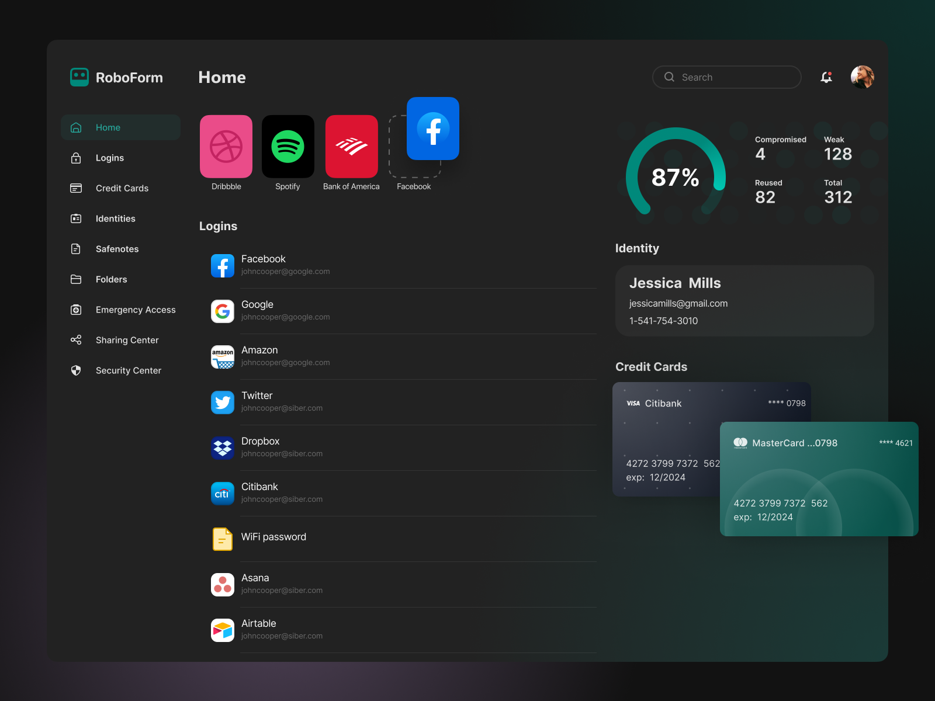Open the user profile avatar

[x=862, y=77]
